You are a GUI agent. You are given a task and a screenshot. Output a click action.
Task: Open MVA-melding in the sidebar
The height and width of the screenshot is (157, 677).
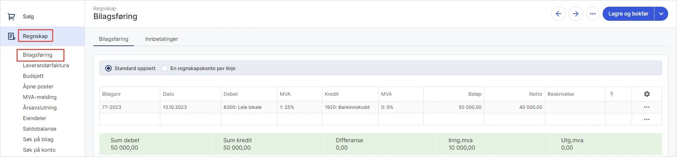click(39, 97)
